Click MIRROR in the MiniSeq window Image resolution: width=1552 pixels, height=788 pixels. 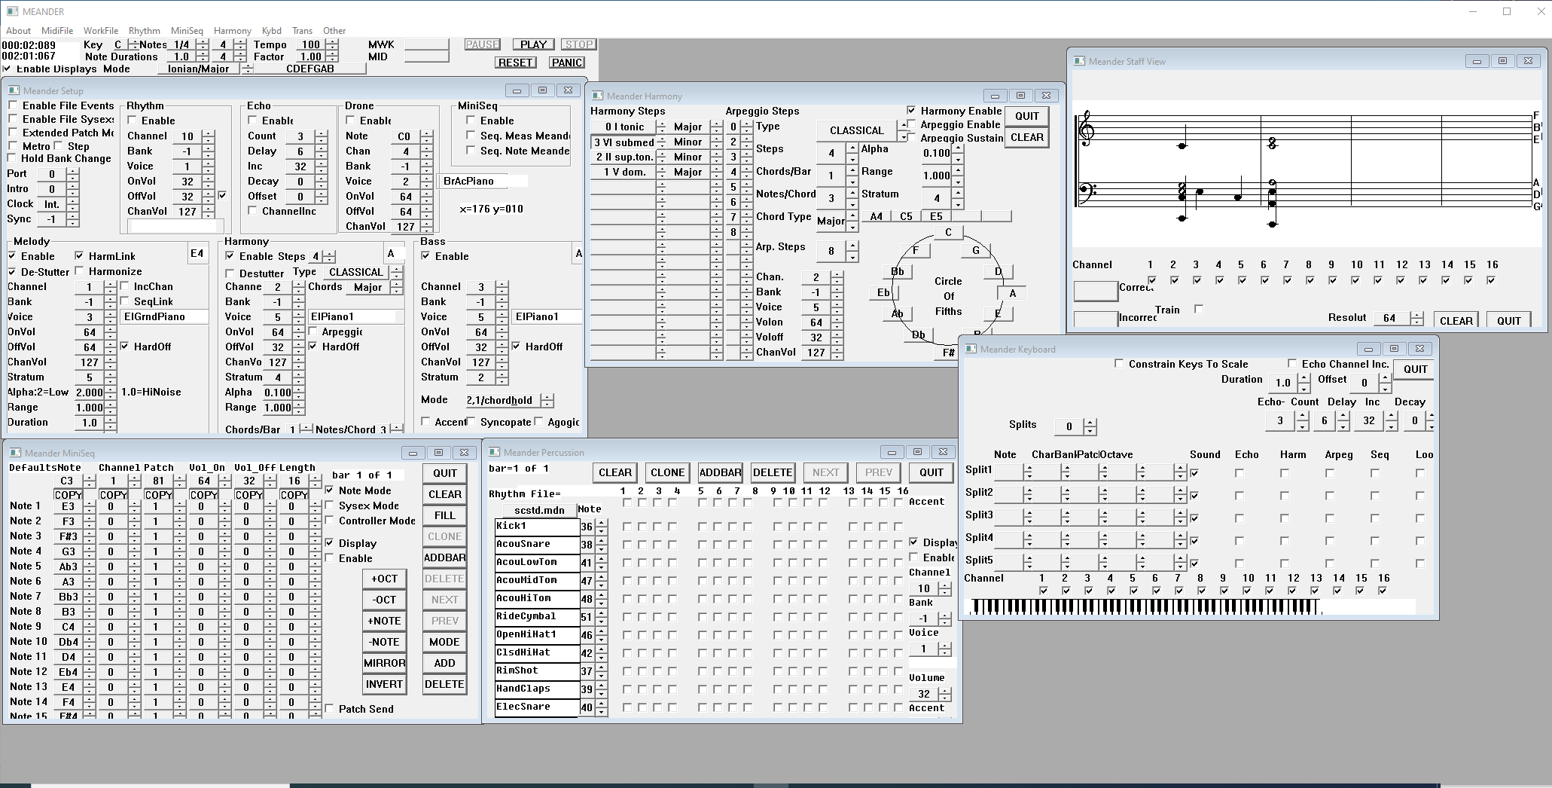(x=384, y=663)
